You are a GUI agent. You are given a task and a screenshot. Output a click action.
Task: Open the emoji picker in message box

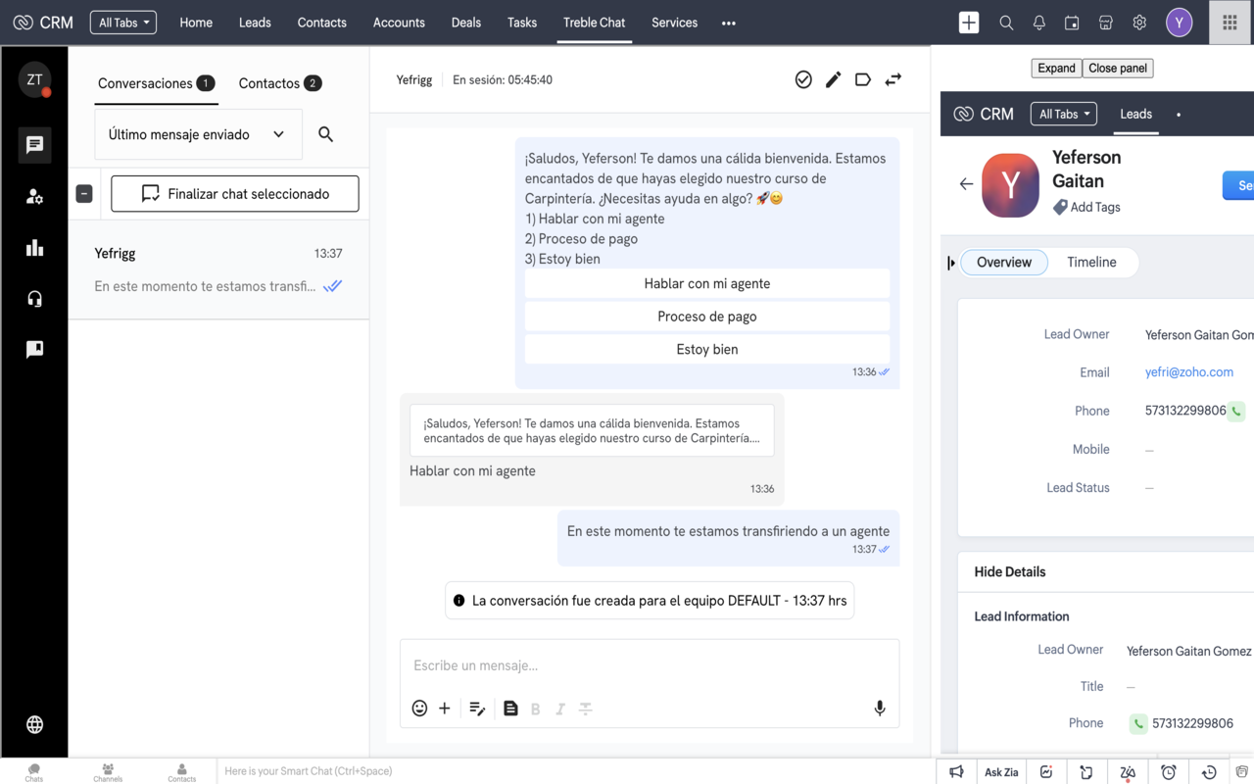click(419, 709)
